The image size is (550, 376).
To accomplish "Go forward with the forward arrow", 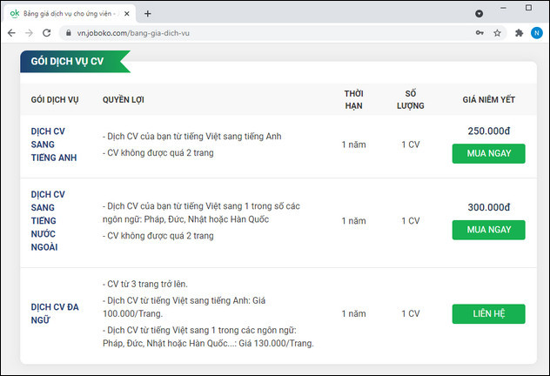I will pos(29,33).
